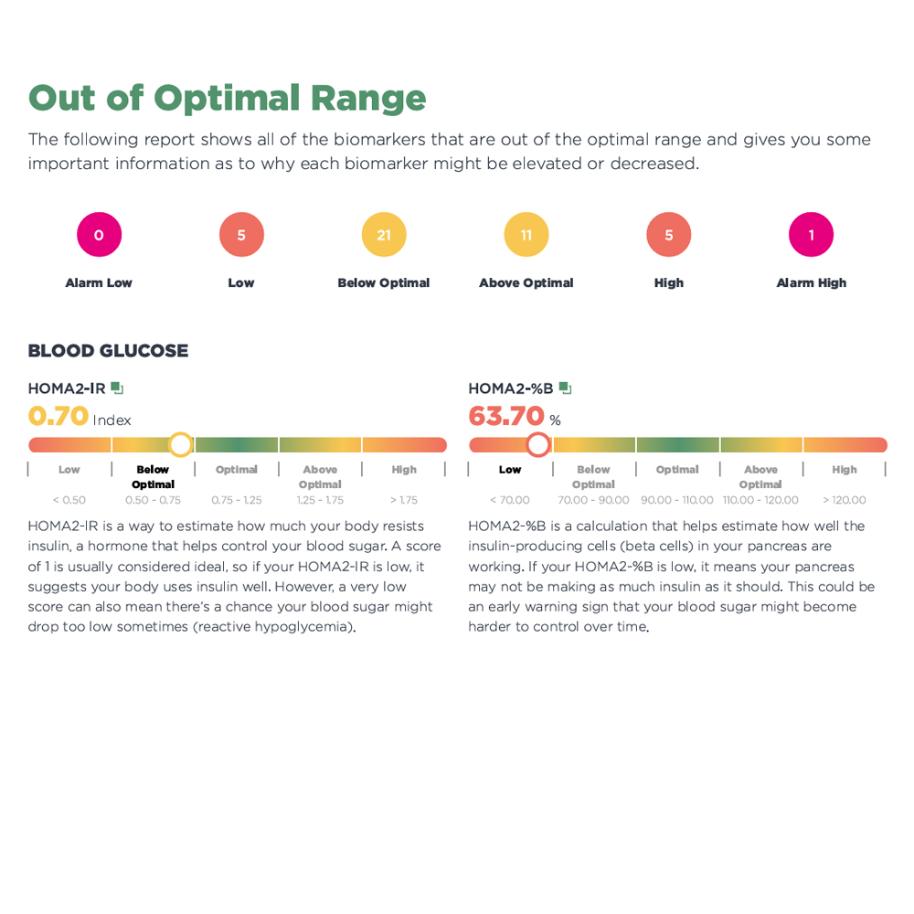Viewport: 914px width, 914px height.
Task: Click the Out of Optimal Range heading
Action: 227,98
